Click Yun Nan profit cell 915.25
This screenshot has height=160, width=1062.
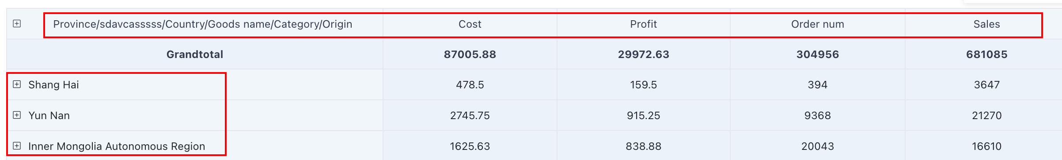tap(643, 116)
